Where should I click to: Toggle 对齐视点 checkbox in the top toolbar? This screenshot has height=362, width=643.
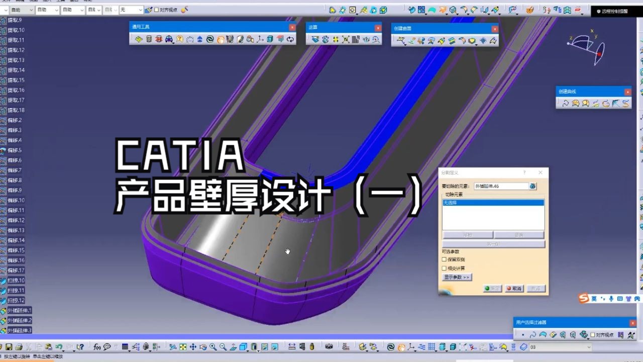click(156, 10)
